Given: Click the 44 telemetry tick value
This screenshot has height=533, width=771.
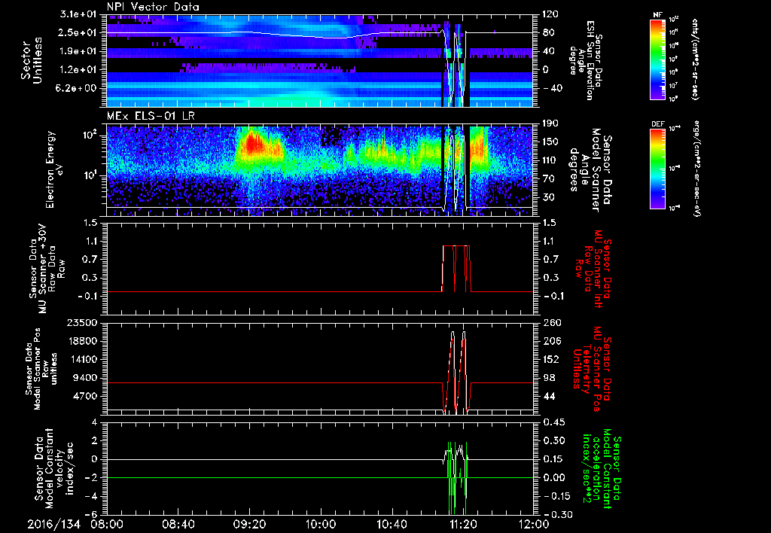Looking at the screenshot, I should point(548,396).
